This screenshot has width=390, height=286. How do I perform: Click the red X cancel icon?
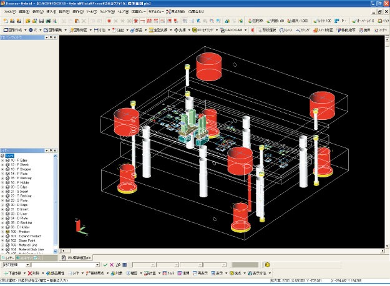pyautogui.click(x=112, y=265)
